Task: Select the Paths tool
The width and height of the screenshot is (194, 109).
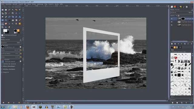Action: pyautogui.click(x=6, y=13)
